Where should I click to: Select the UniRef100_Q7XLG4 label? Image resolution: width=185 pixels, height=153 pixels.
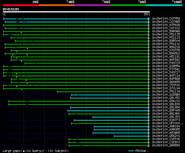(166, 88)
